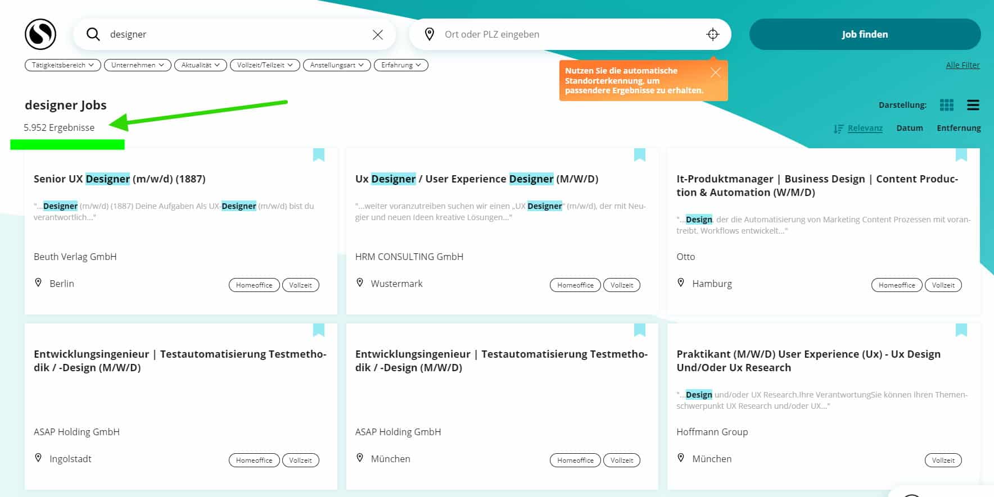The width and height of the screenshot is (994, 497).
Task: Click the Job finden button
Action: click(865, 34)
